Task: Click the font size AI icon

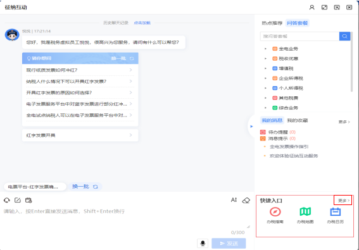Action: click(x=234, y=200)
